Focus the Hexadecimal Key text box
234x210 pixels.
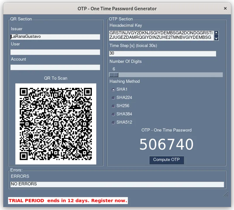pos(161,35)
